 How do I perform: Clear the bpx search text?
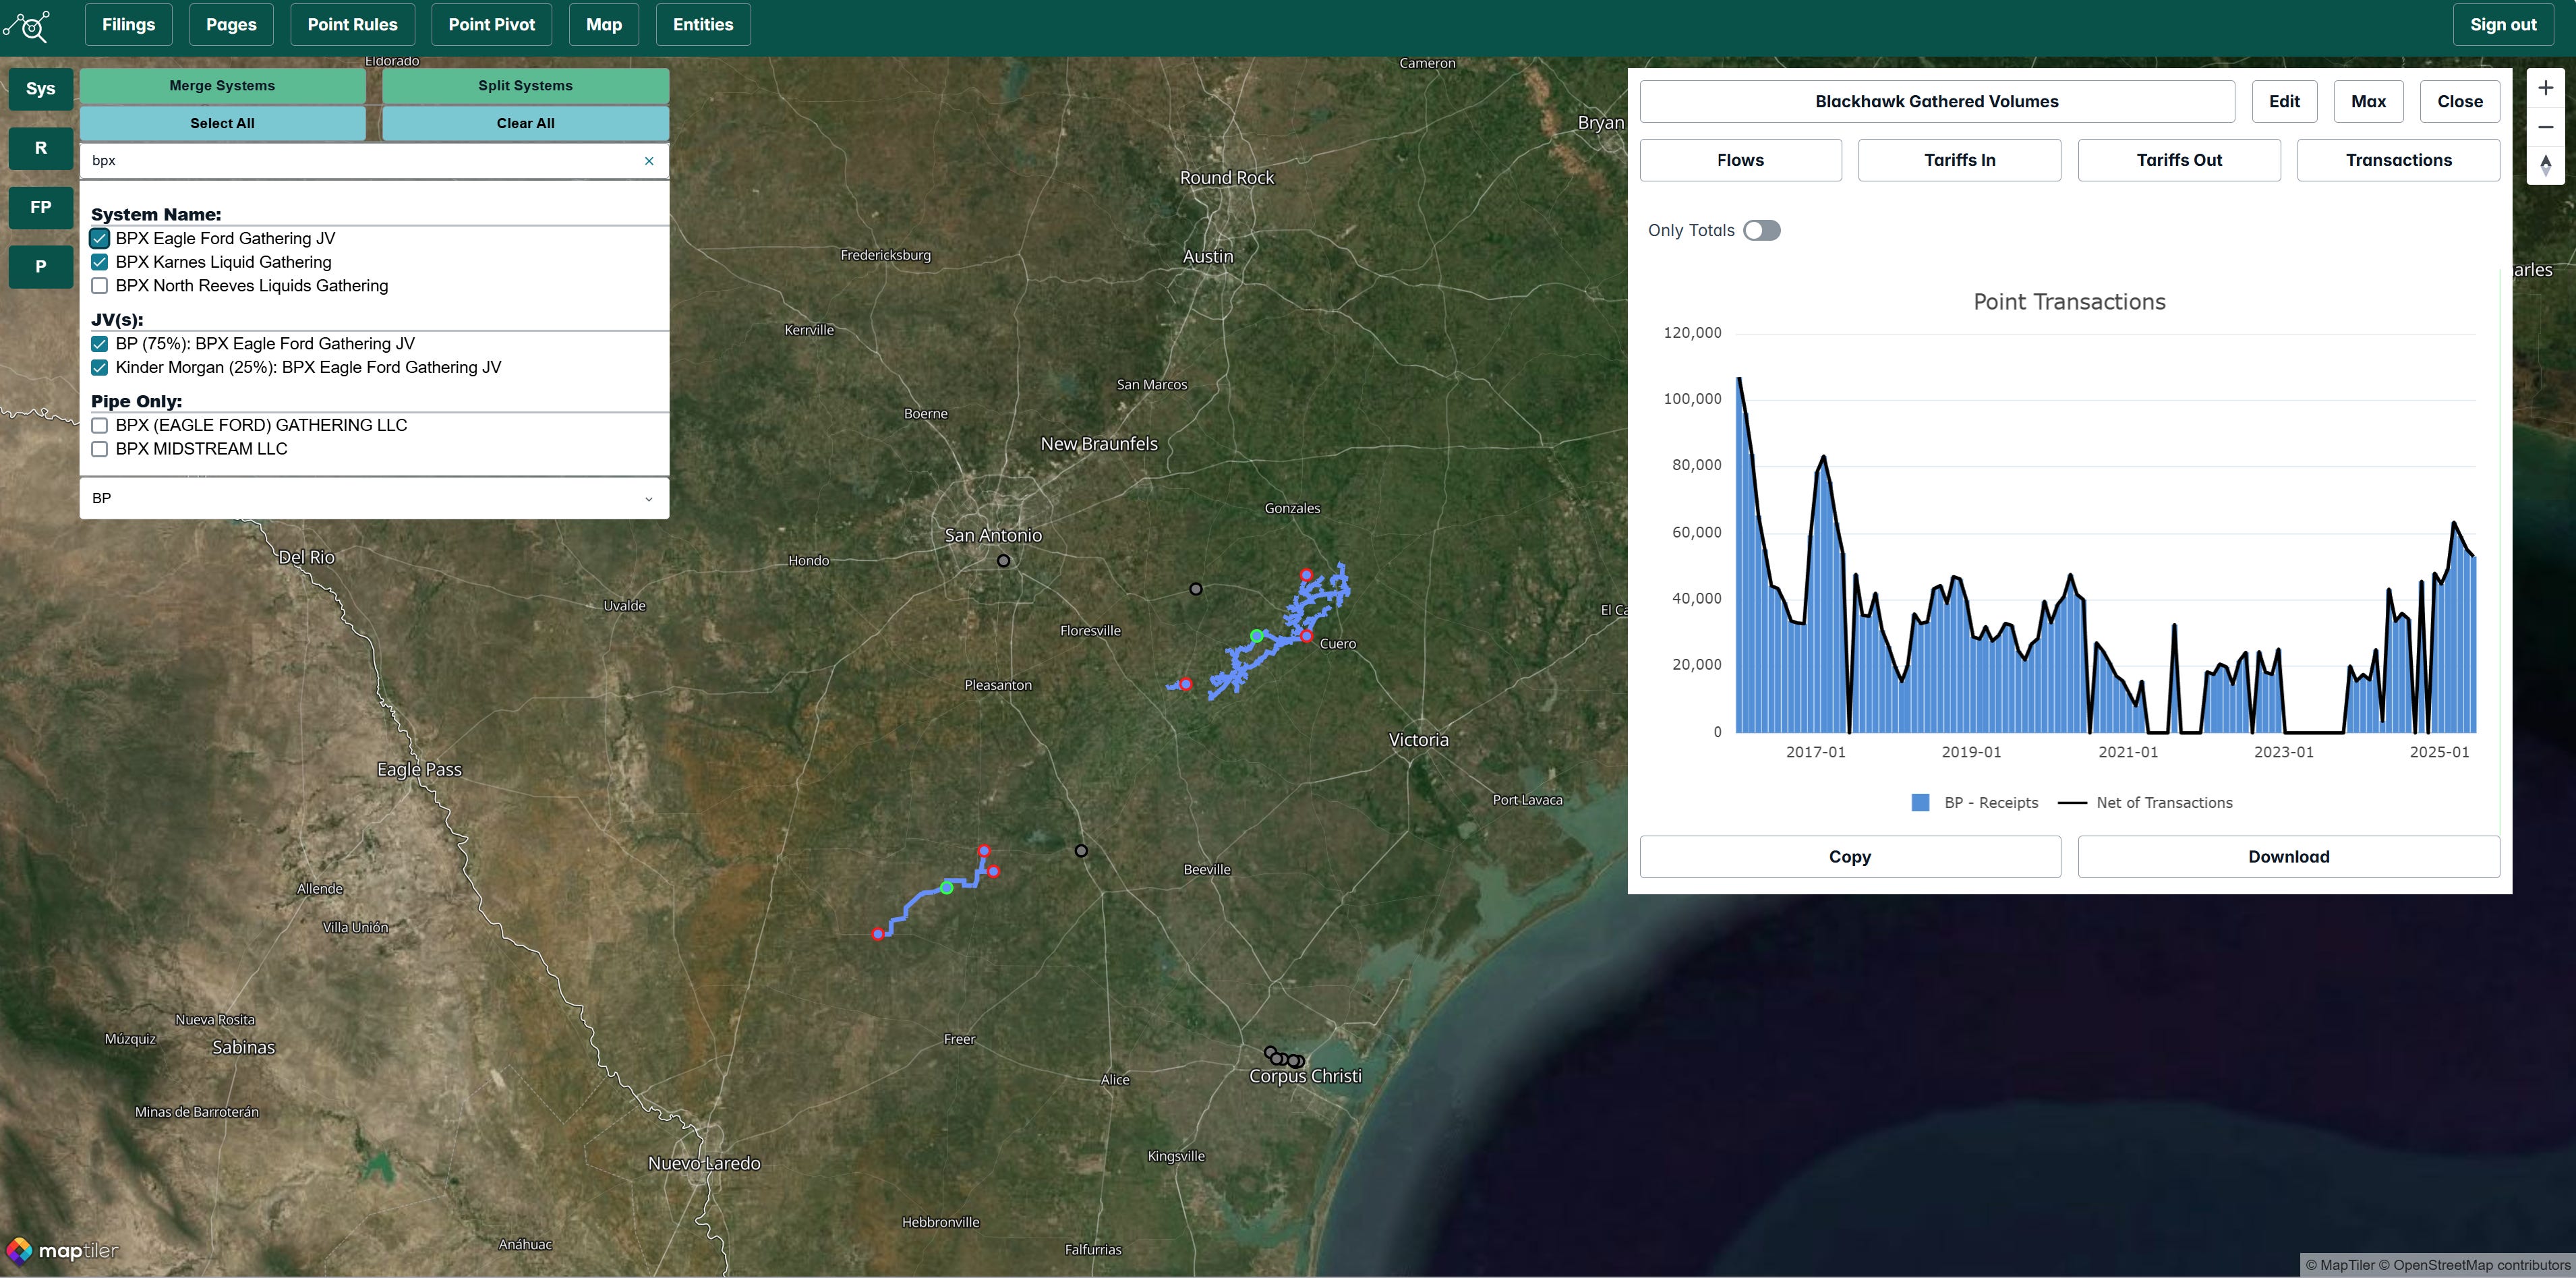[649, 161]
